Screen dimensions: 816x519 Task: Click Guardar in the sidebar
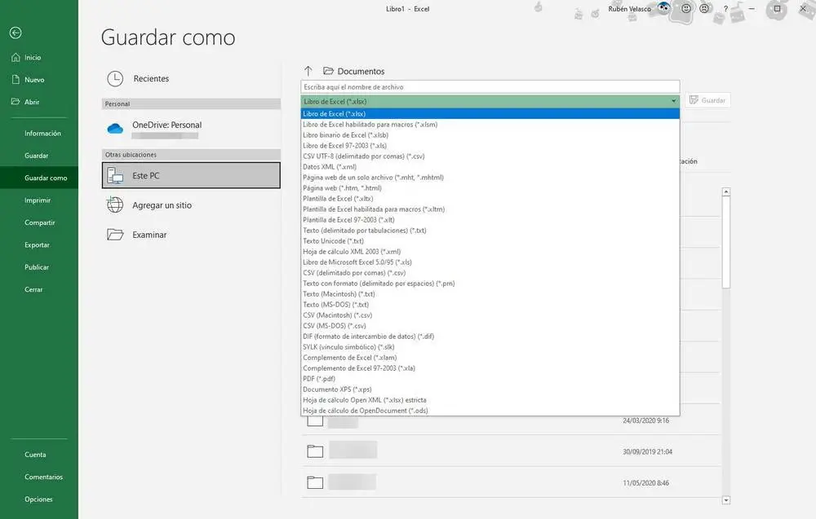tap(37, 156)
